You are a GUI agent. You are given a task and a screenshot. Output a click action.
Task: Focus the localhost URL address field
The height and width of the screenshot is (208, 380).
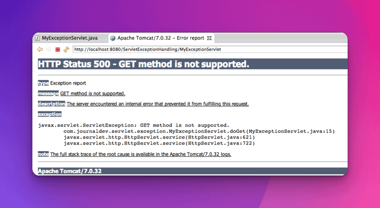pyautogui.click(x=209, y=49)
